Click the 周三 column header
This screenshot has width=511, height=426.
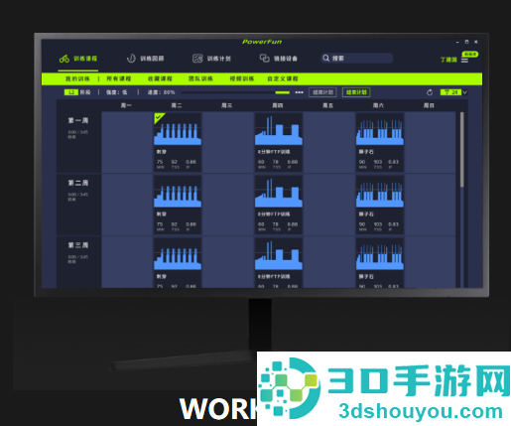coord(227,105)
